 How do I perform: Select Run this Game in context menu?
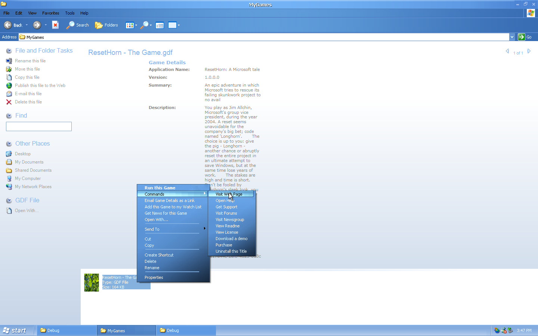tap(172, 188)
